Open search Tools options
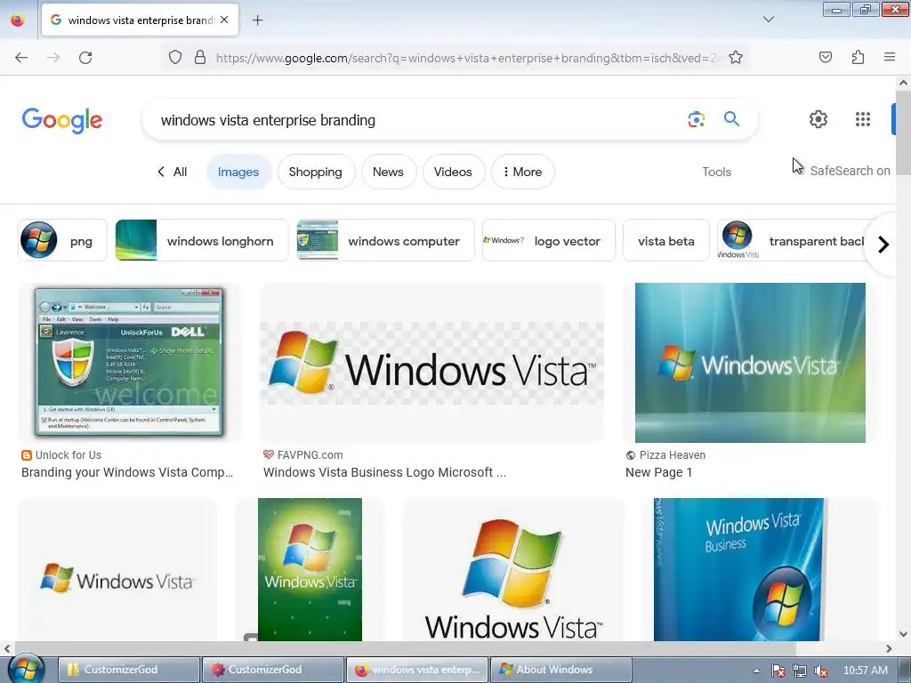 [716, 172]
